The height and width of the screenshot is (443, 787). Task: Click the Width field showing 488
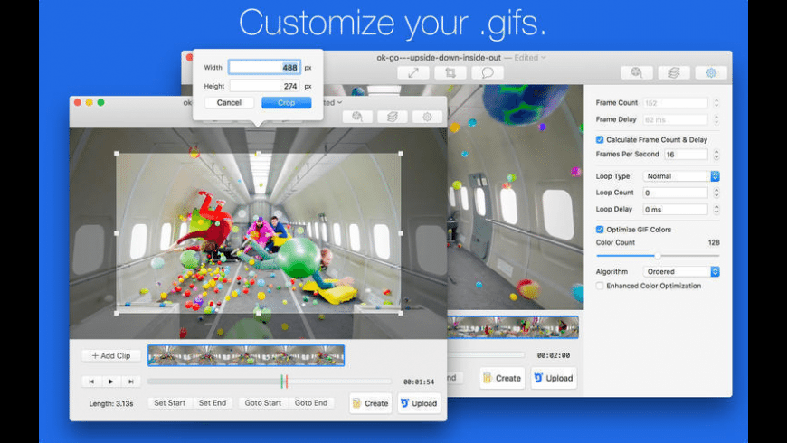pos(264,67)
